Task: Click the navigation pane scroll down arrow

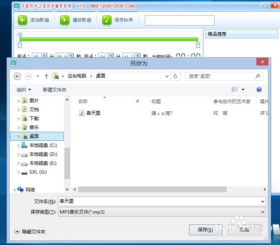Action: coord(67,190)
